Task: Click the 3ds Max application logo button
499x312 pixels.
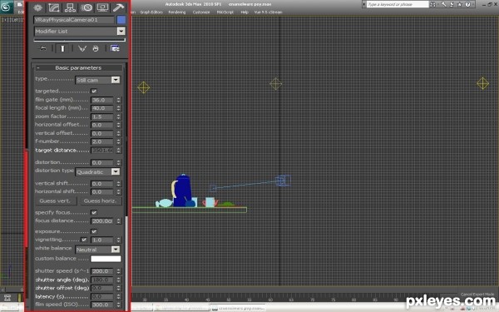Action: [7, 7]
